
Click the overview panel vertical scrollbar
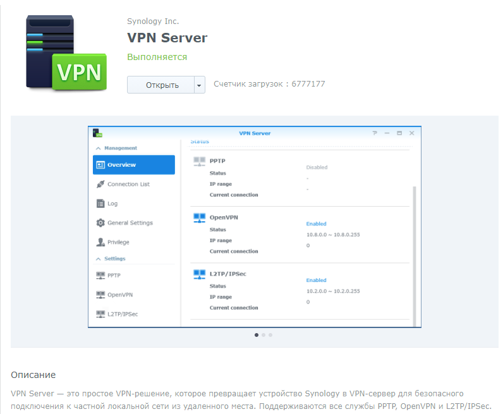click(414, 256)
